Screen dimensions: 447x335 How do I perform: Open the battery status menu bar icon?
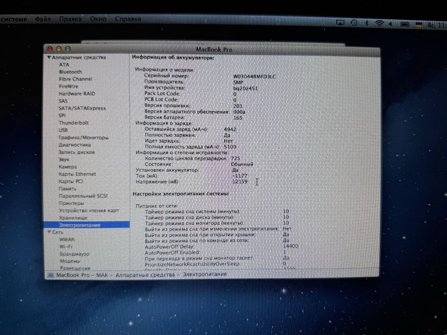point(405,25)
